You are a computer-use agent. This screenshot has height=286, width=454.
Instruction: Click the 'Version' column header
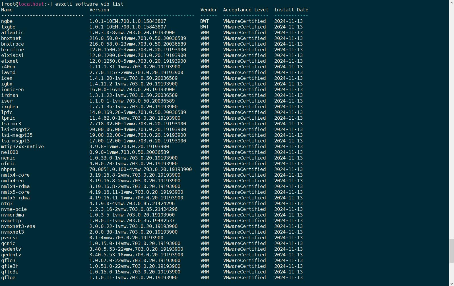99,10
